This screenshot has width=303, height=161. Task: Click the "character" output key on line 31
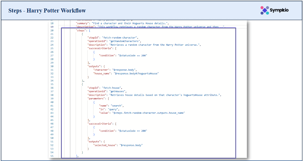click(101, 70)
